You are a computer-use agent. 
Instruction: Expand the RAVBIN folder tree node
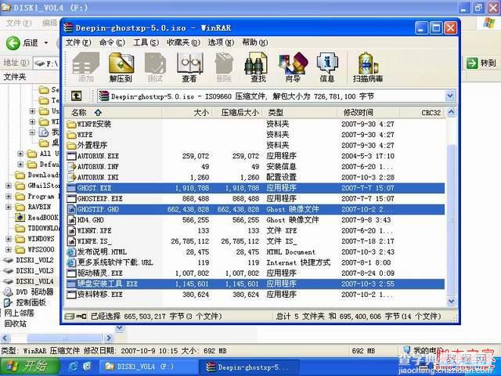tap(9, 207)
